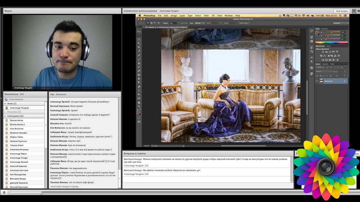
Task: Select the Zoom tool in toolbar
Action: tap(139, 106)
